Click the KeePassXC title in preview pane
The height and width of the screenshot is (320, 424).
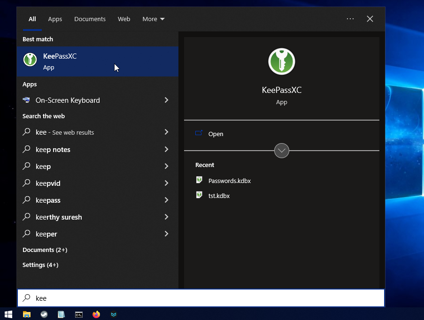(282, 90)
